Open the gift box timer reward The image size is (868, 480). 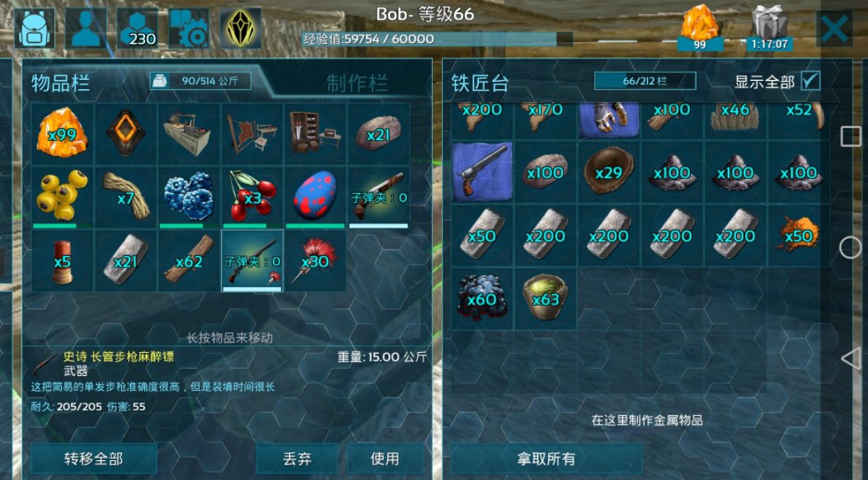click(x=769, y=28)
